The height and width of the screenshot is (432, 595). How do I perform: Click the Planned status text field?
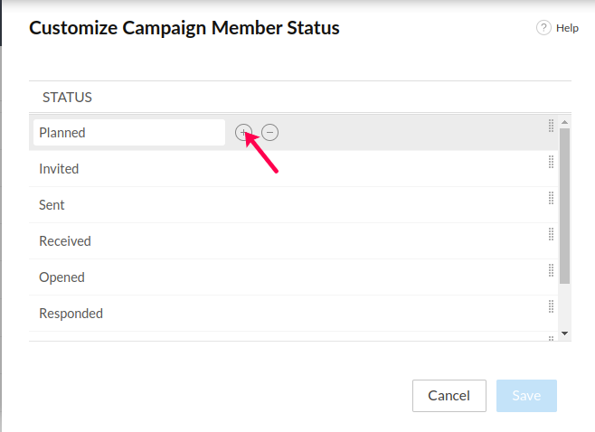(x=128, y=132)
